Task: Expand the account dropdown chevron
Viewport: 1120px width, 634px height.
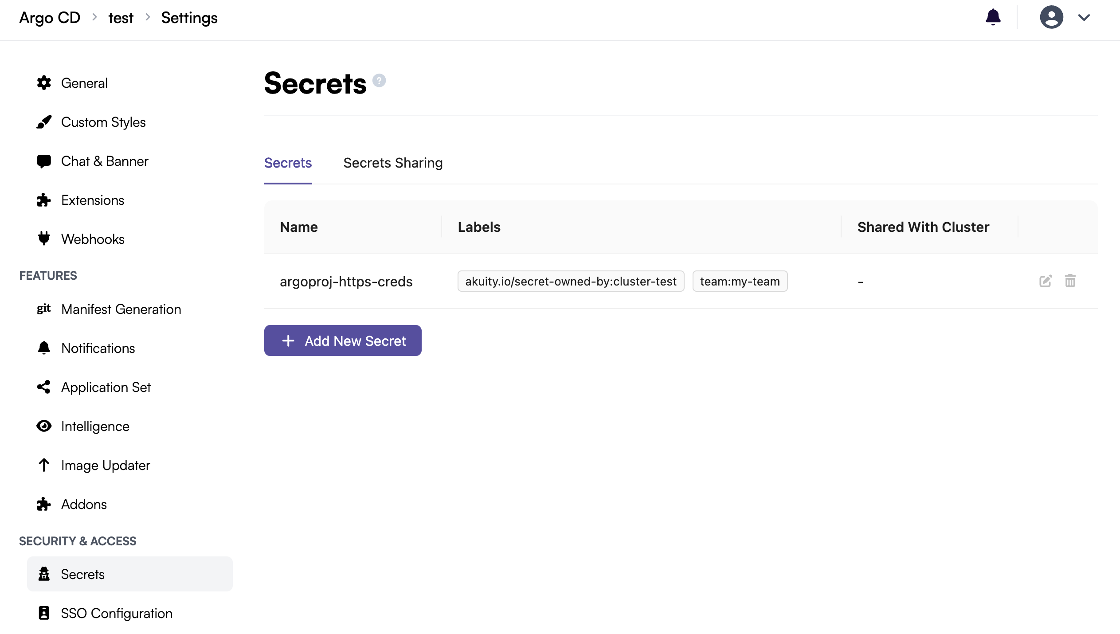Action: click(x=1084, y=17)
